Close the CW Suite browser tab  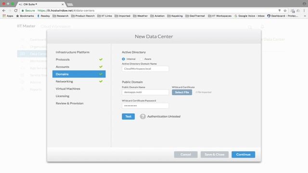(x=63, y=4)
